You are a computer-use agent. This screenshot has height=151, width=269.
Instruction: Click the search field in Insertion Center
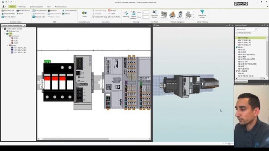click(x=245, y=30)
